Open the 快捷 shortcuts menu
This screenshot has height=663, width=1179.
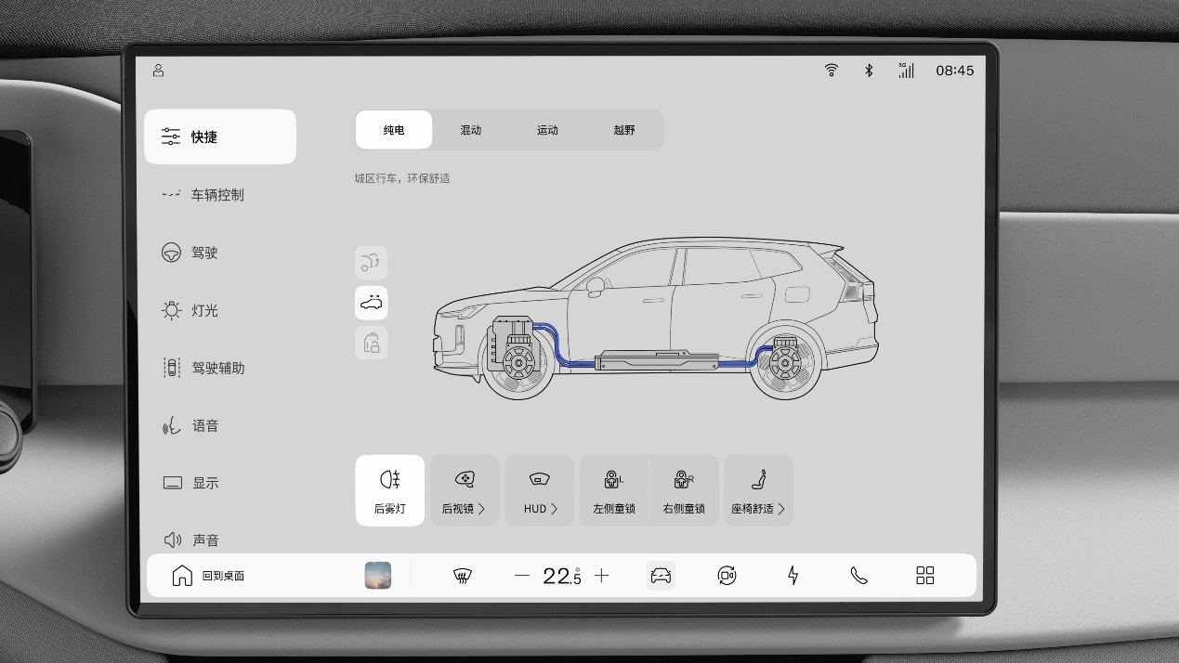[x=220, y=136]
